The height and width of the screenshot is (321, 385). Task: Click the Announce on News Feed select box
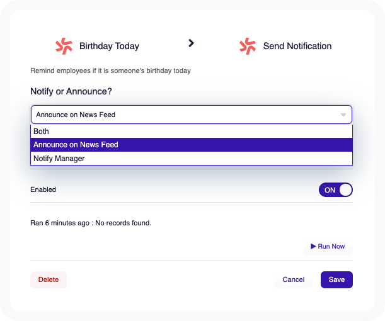(192, 115)
